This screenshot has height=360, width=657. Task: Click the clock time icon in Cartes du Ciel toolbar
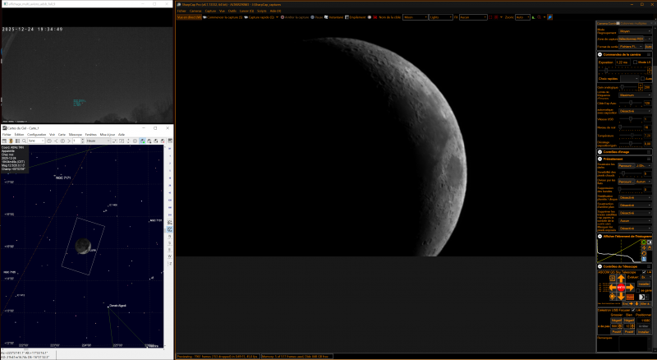point(49,141)
